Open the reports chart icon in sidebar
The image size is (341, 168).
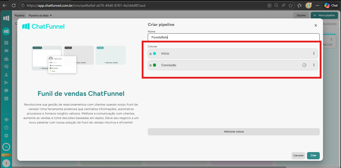[6, 99]
